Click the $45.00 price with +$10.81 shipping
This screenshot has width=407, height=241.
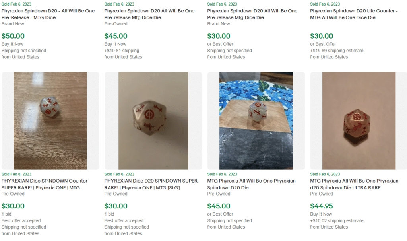[116, 36]
